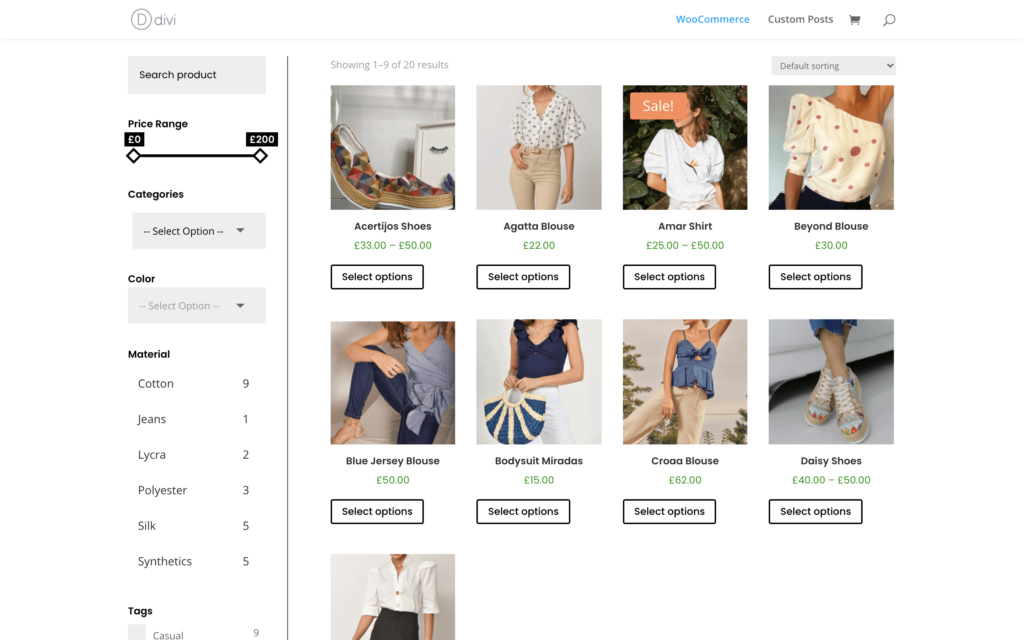
Task: Open the Bodysuit Miradas title link
Action: pyautogui.click(x=539, y=461)
